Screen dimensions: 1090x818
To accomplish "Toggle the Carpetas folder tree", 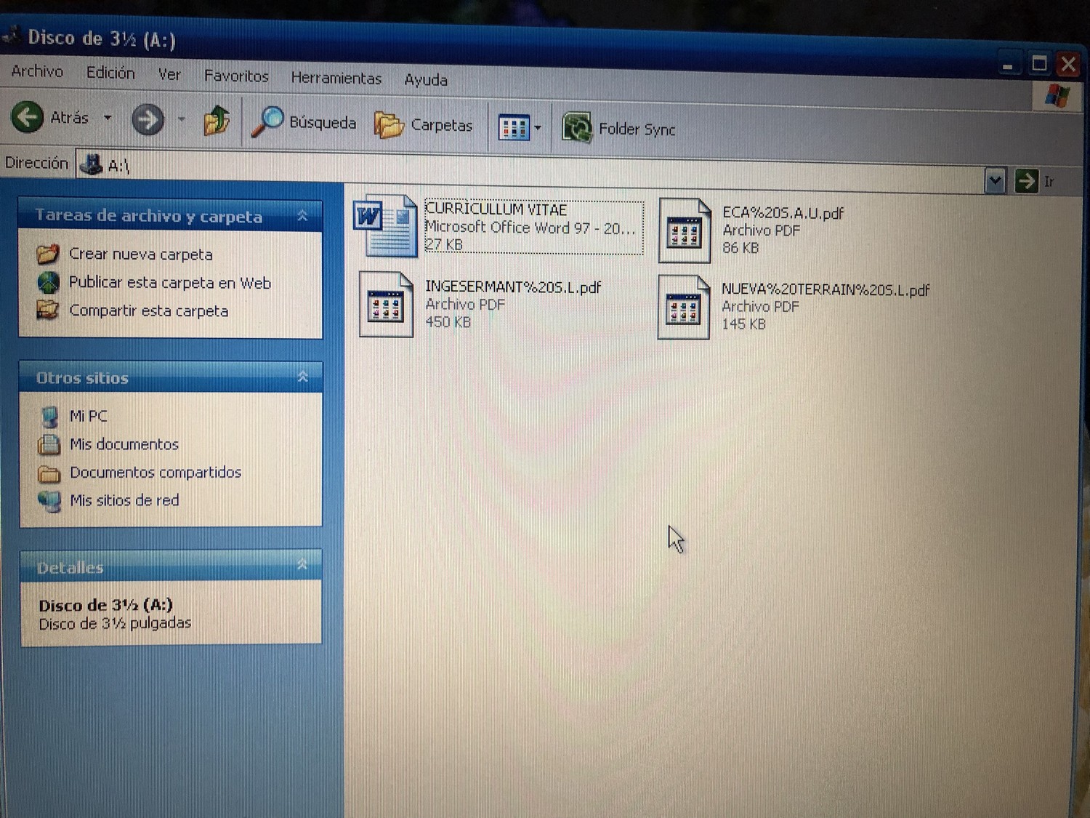I will pyautogui.click(x=424, y=125).
